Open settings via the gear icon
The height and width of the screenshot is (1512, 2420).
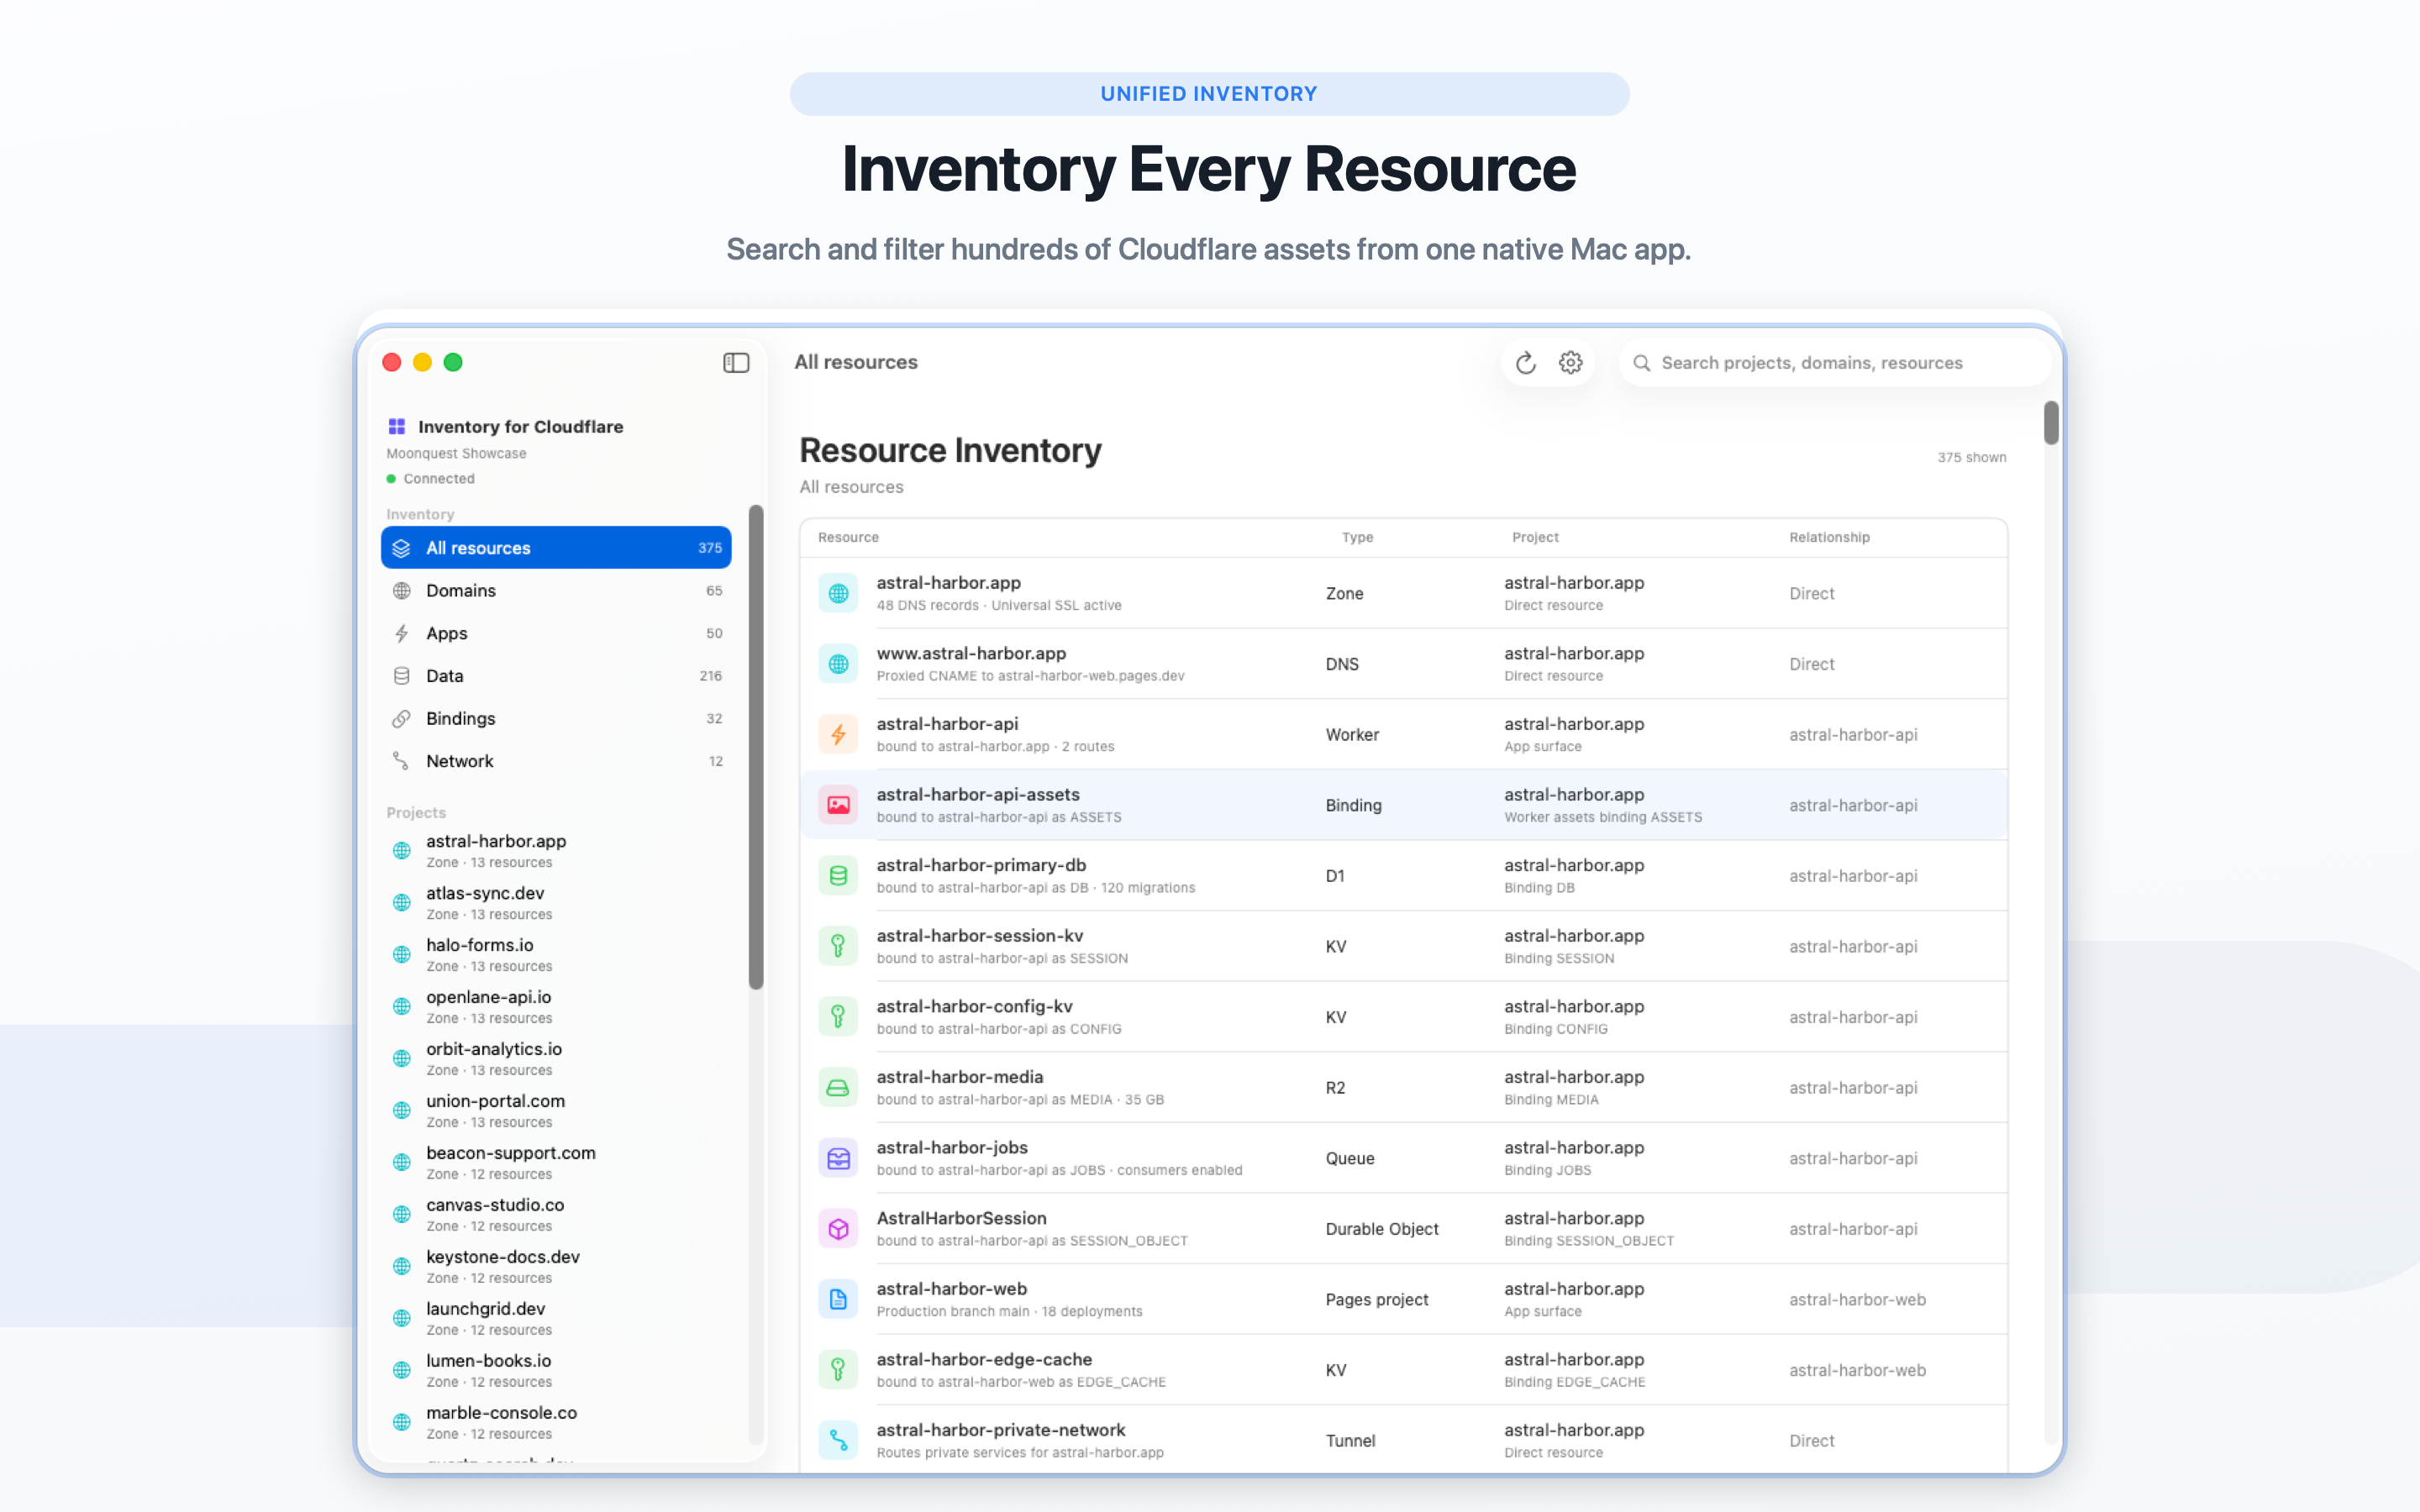(x=1571, y=362)
